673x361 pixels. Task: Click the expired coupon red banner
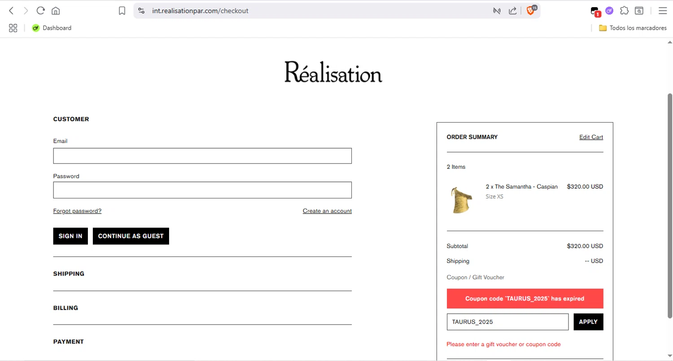click(x=525, y=299)
